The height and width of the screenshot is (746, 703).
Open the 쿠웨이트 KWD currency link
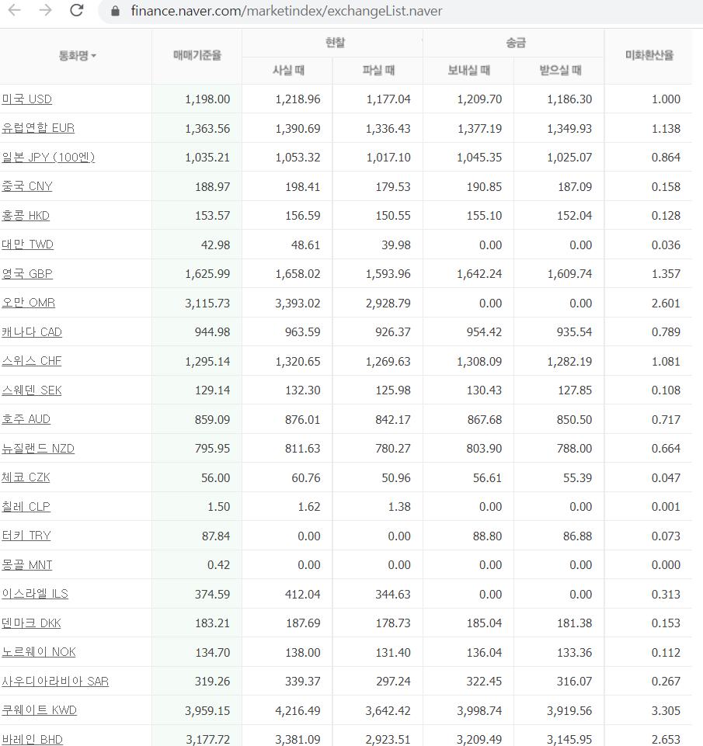tap(39, 710)
